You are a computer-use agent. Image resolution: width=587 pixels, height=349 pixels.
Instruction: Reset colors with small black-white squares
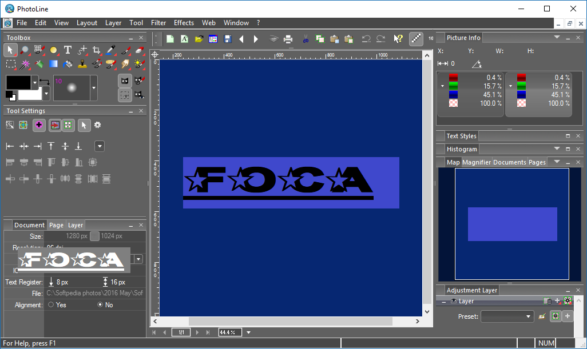coord(10,95)
